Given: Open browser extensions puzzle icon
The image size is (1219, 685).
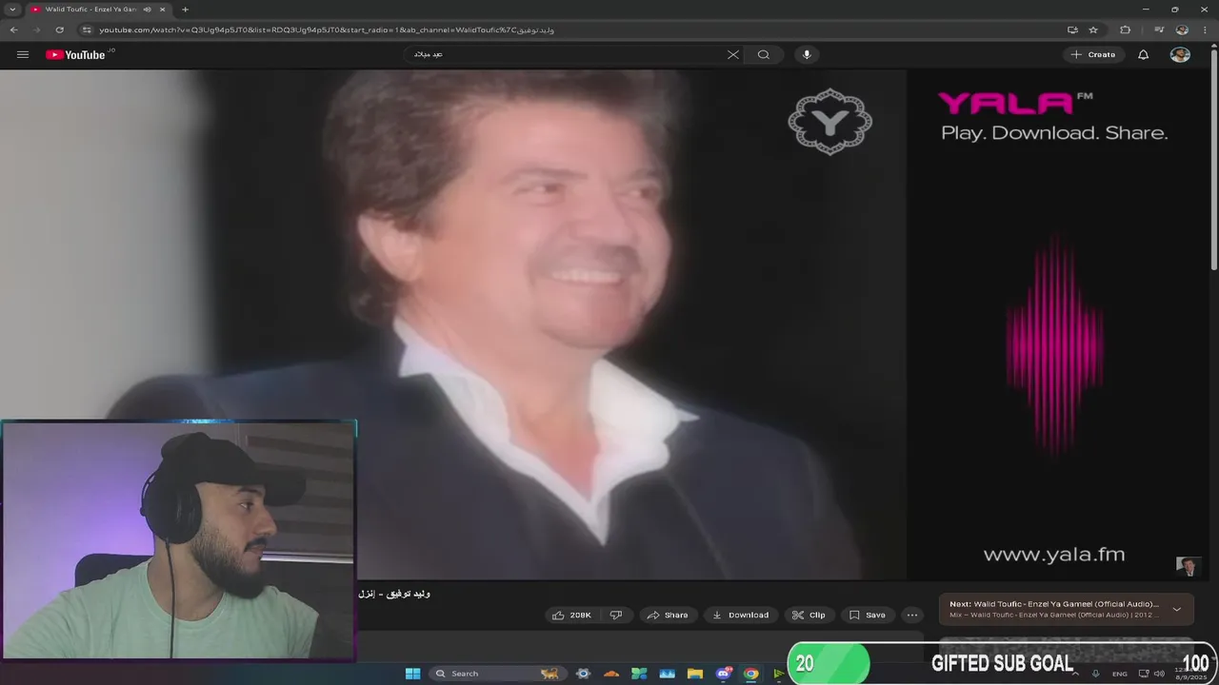Looking at the screenshot, I should (1125, 29).
